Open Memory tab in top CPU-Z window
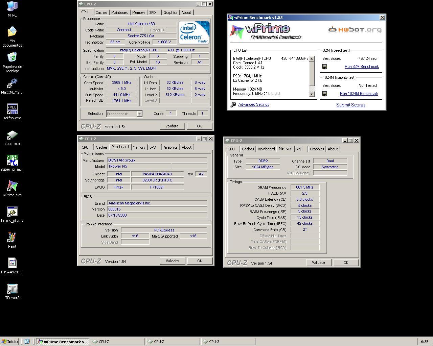Image resolution: width=433 pixels, height=346 pixels. 139,13
